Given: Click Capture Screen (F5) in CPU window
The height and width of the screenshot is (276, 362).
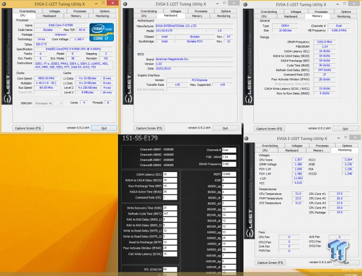Looking at the screenshot, I should (28, 128).
